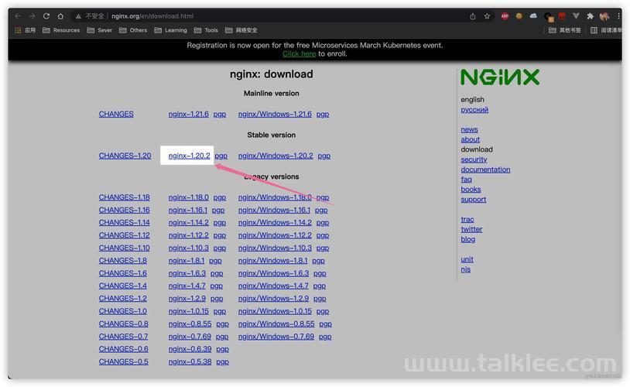The image size is (630, 387).
Task: Click the red square extension icon
Action: [x=562, y=16]
